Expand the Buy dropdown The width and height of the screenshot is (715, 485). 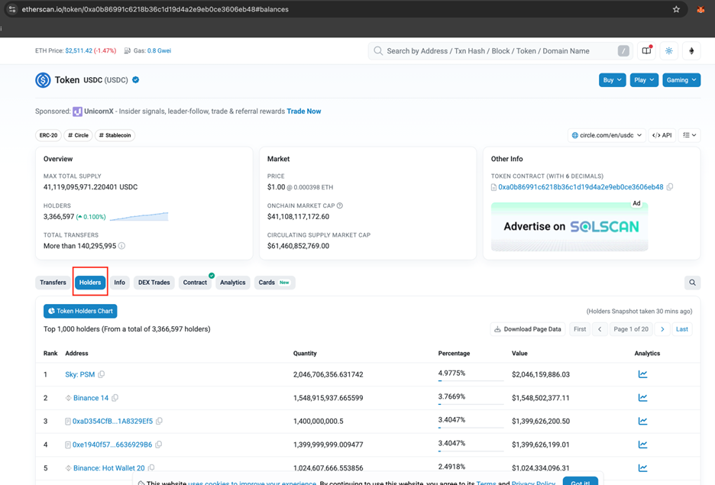(612, 80)
